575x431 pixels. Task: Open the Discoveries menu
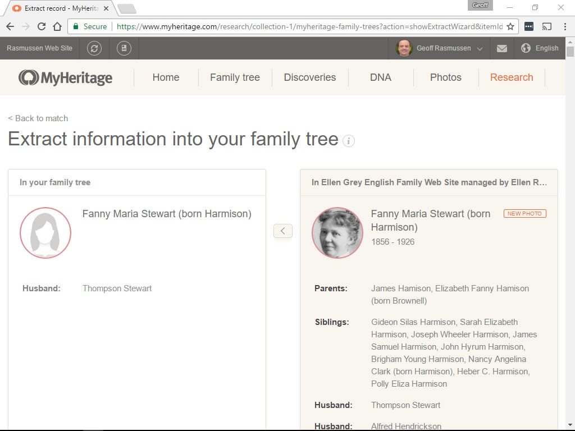309,77
